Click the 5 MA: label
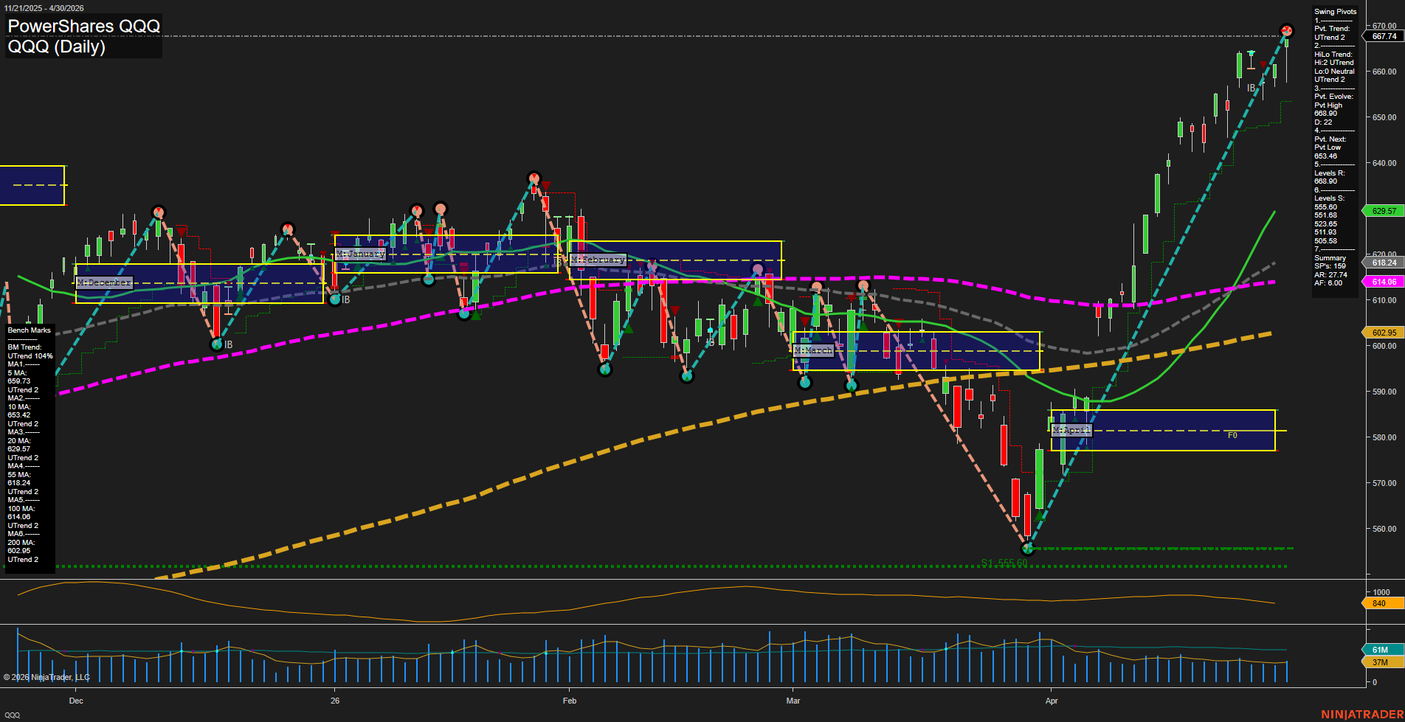This screenshot has height=722, width=1405. coord(17,373)
